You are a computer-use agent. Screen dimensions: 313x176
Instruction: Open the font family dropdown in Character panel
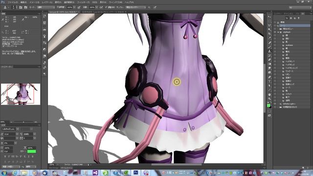(x=18, y=129)
